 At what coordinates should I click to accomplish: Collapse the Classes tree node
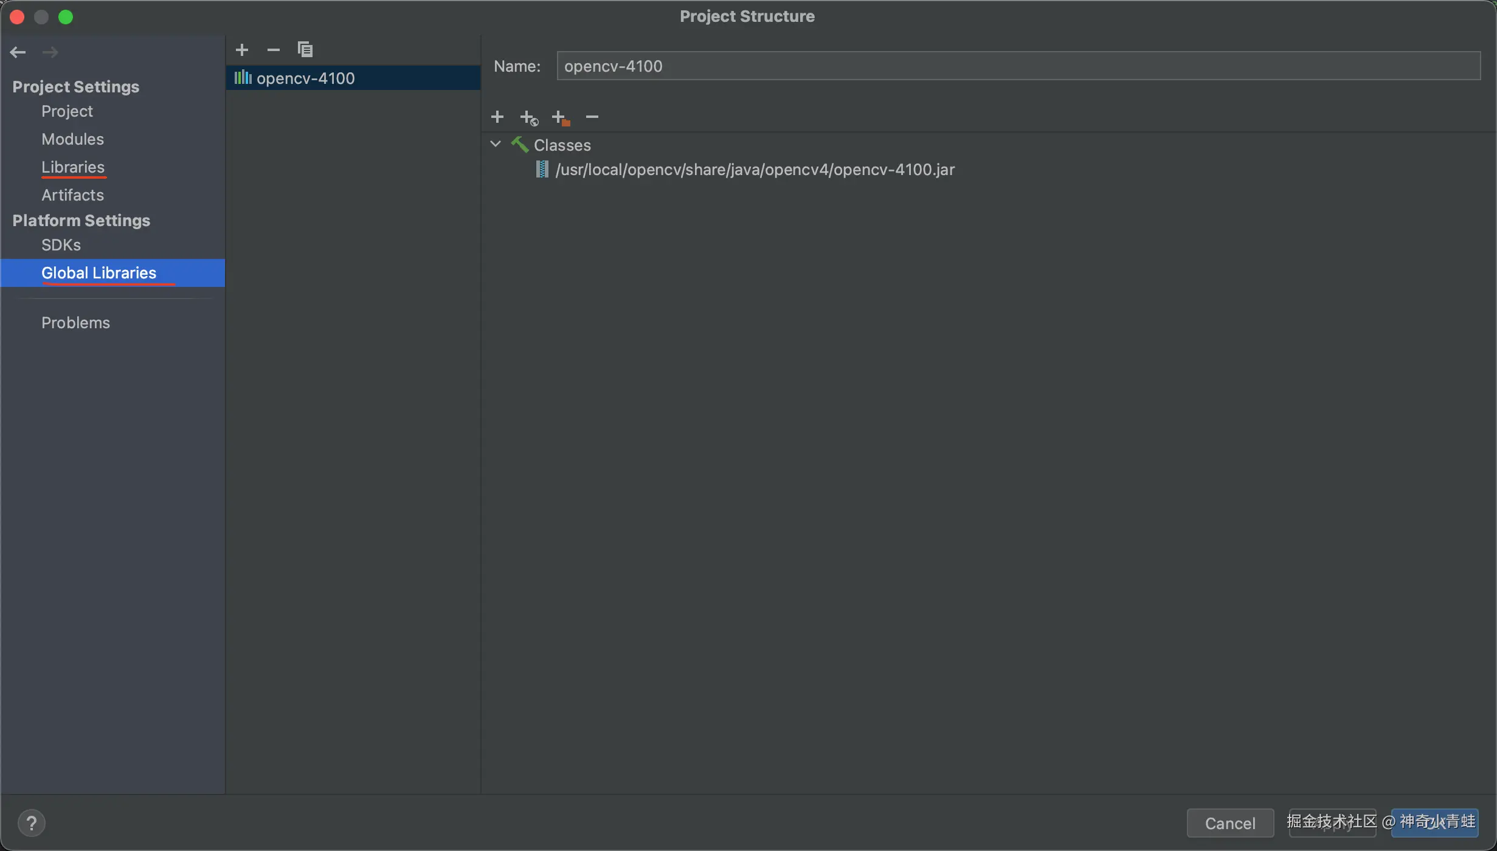(496, 145)
